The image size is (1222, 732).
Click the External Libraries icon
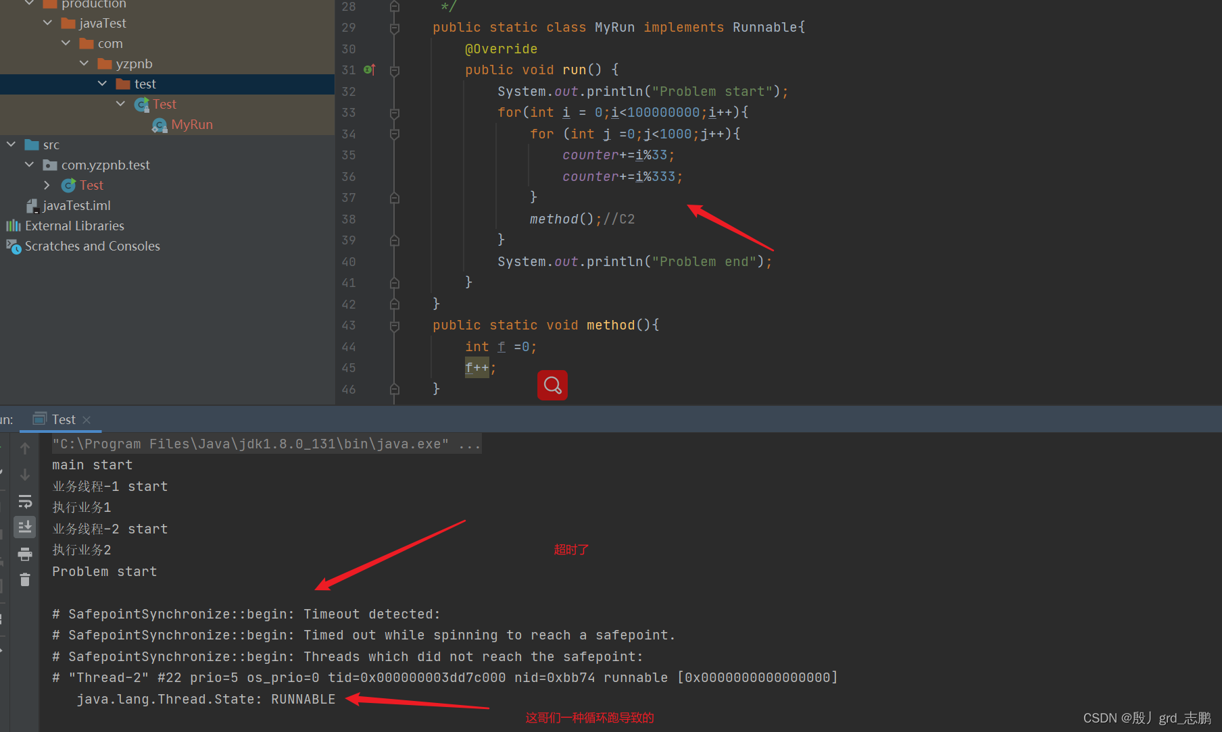[14, 226]
